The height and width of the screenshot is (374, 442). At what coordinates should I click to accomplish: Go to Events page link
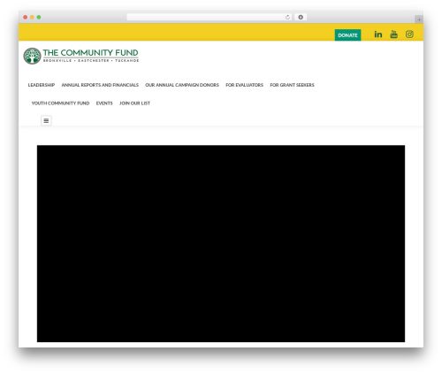(104, 103)
